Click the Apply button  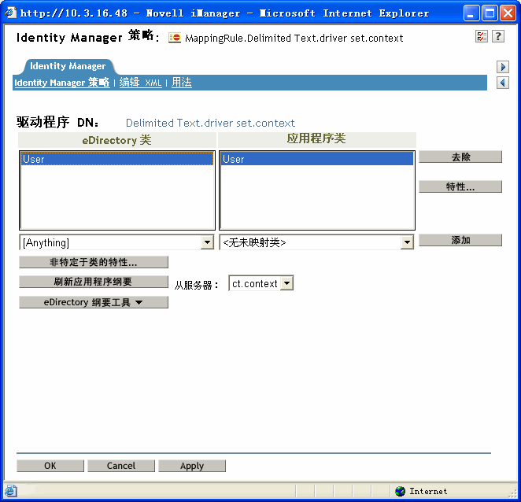pyautogui.click(x=192, y=466)
